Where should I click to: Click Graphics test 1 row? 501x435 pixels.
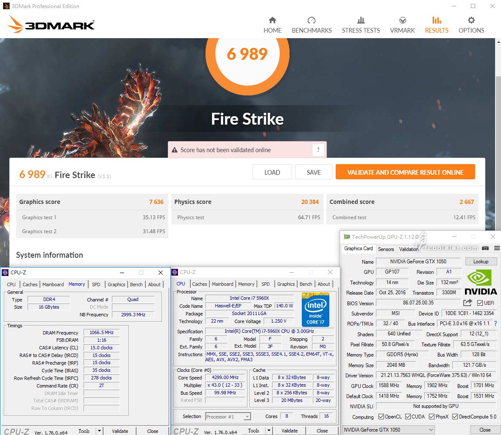coord(92,217)
